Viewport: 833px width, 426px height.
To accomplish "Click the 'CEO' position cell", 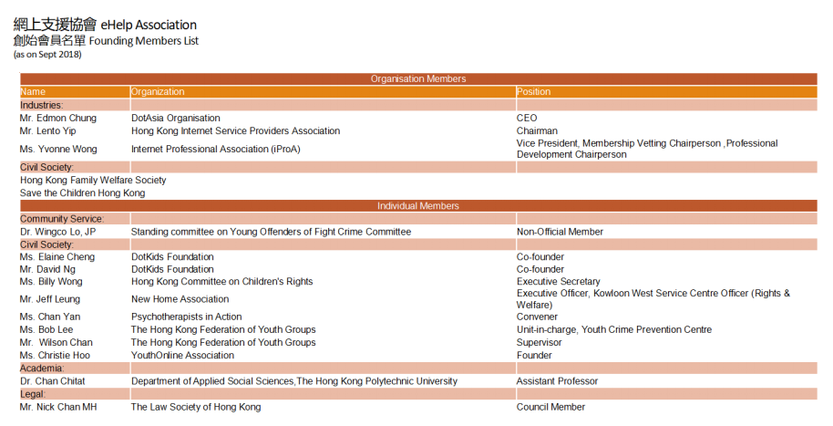I will point(527,118).
